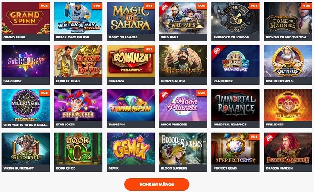314x192 pixels.
Task: Click the UUS badge on Perfect Gems
Action: [x=254, y=137]
